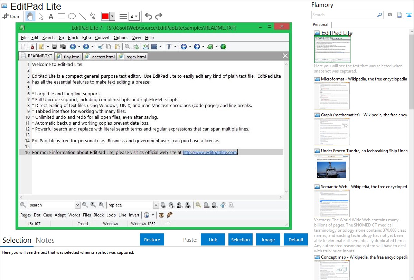
Task: Click the save all files icon
Action: (63, 47)
